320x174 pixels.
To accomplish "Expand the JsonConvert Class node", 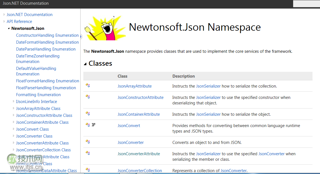I will (x=14, y=129).
